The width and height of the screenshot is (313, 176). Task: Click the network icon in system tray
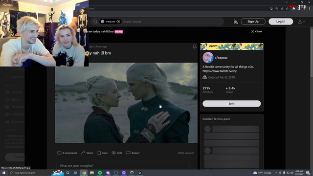tap(288, 173)
